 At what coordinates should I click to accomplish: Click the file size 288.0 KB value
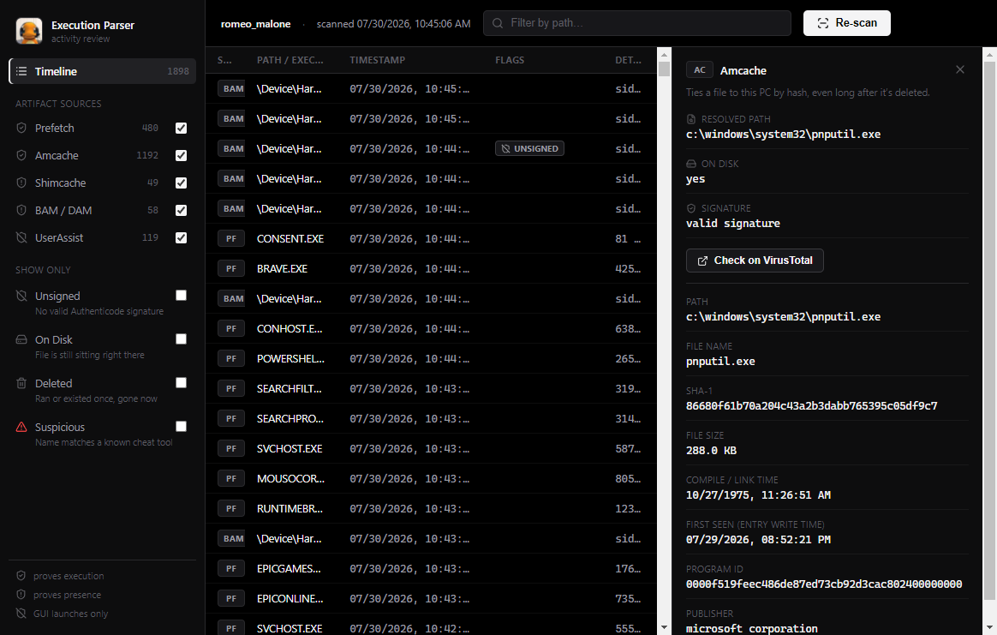click(x=711, y=450)
